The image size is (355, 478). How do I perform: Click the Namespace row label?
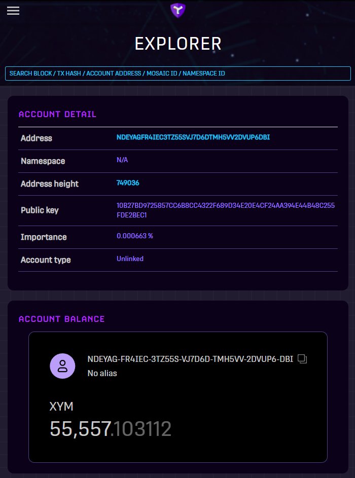tap(43, 161)
